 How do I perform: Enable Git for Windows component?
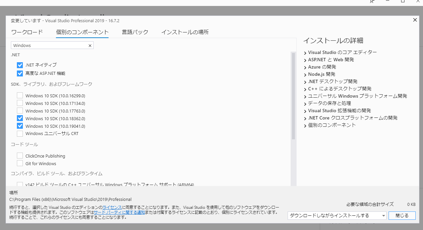point(20,163)
